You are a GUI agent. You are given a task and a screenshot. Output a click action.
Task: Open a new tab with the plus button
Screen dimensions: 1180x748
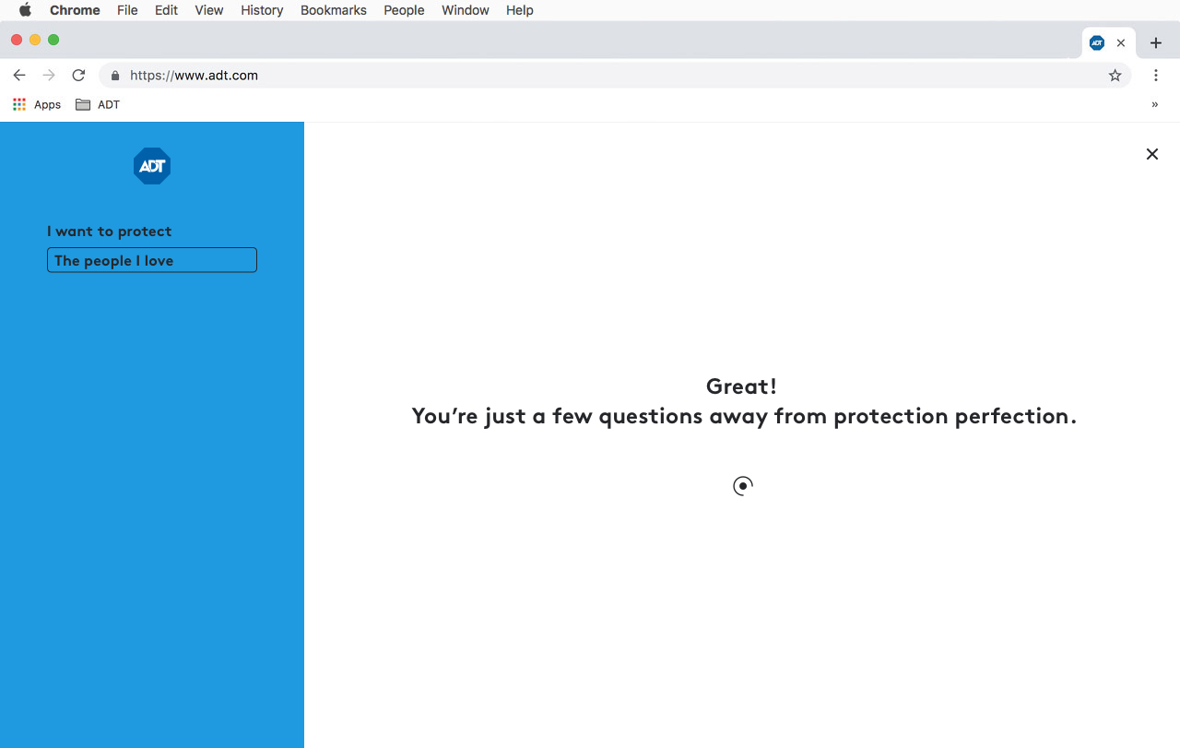1156,43
